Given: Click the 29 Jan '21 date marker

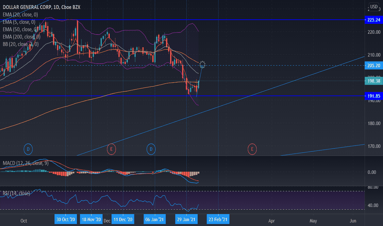Looking at the screenshot, I should pyautogui.click(x=186, y=219).
